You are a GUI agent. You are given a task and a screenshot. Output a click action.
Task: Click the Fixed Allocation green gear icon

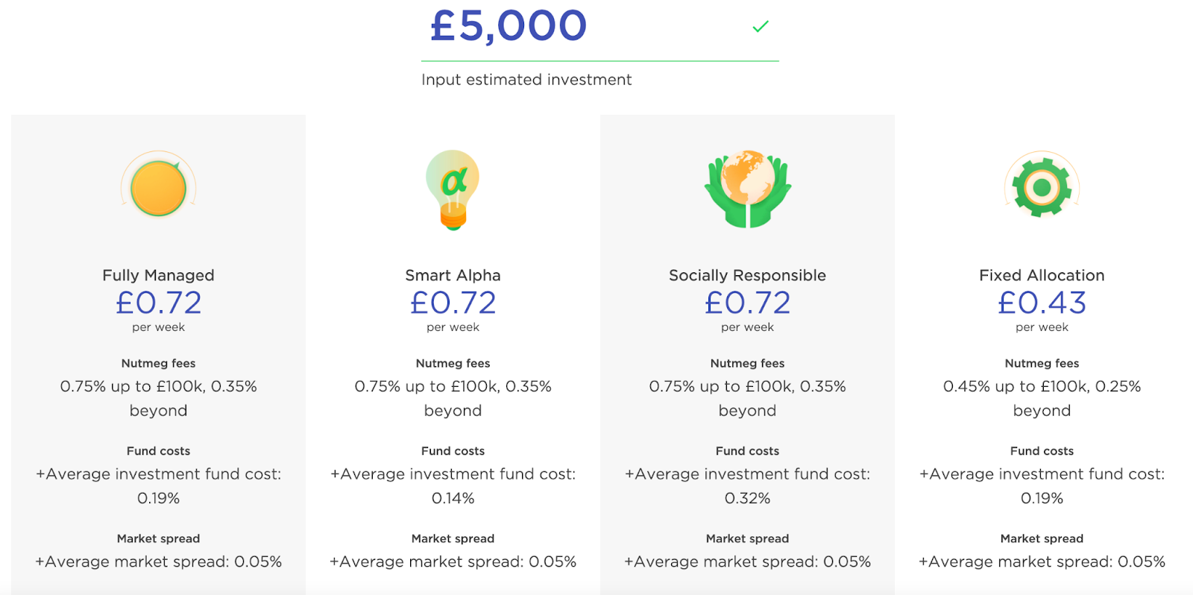(1042, 186)
